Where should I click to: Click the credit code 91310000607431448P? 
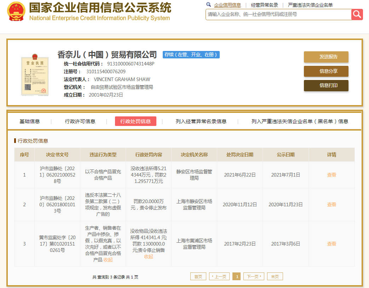click(131, 64)
